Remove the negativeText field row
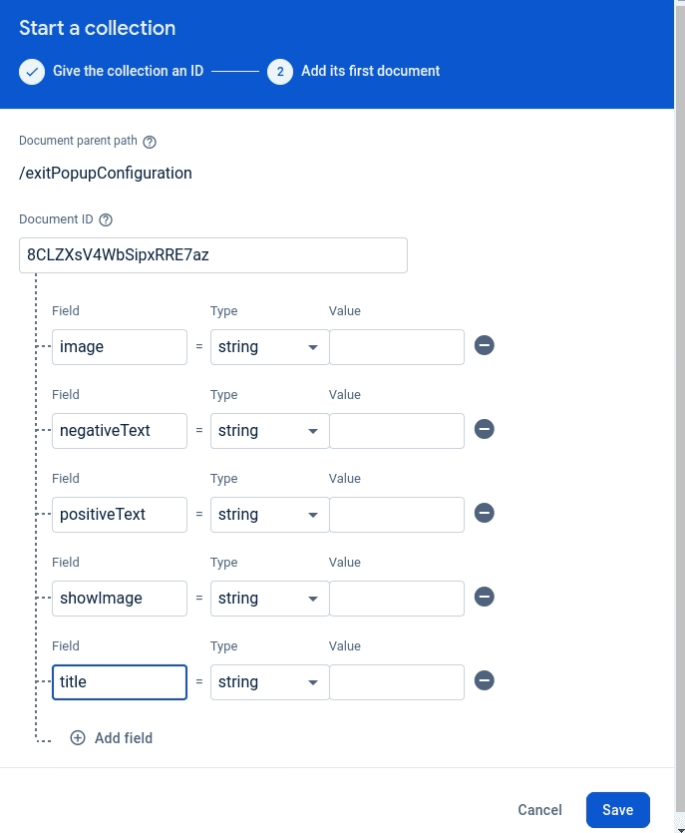Image resolution: width=685 pixels, height=833 pixels. [485, 430]
